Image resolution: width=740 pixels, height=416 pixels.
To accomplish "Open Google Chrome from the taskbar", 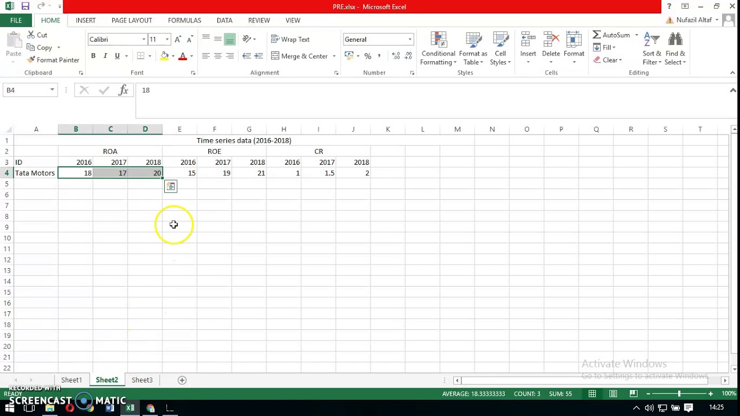I will pos(150,408).
